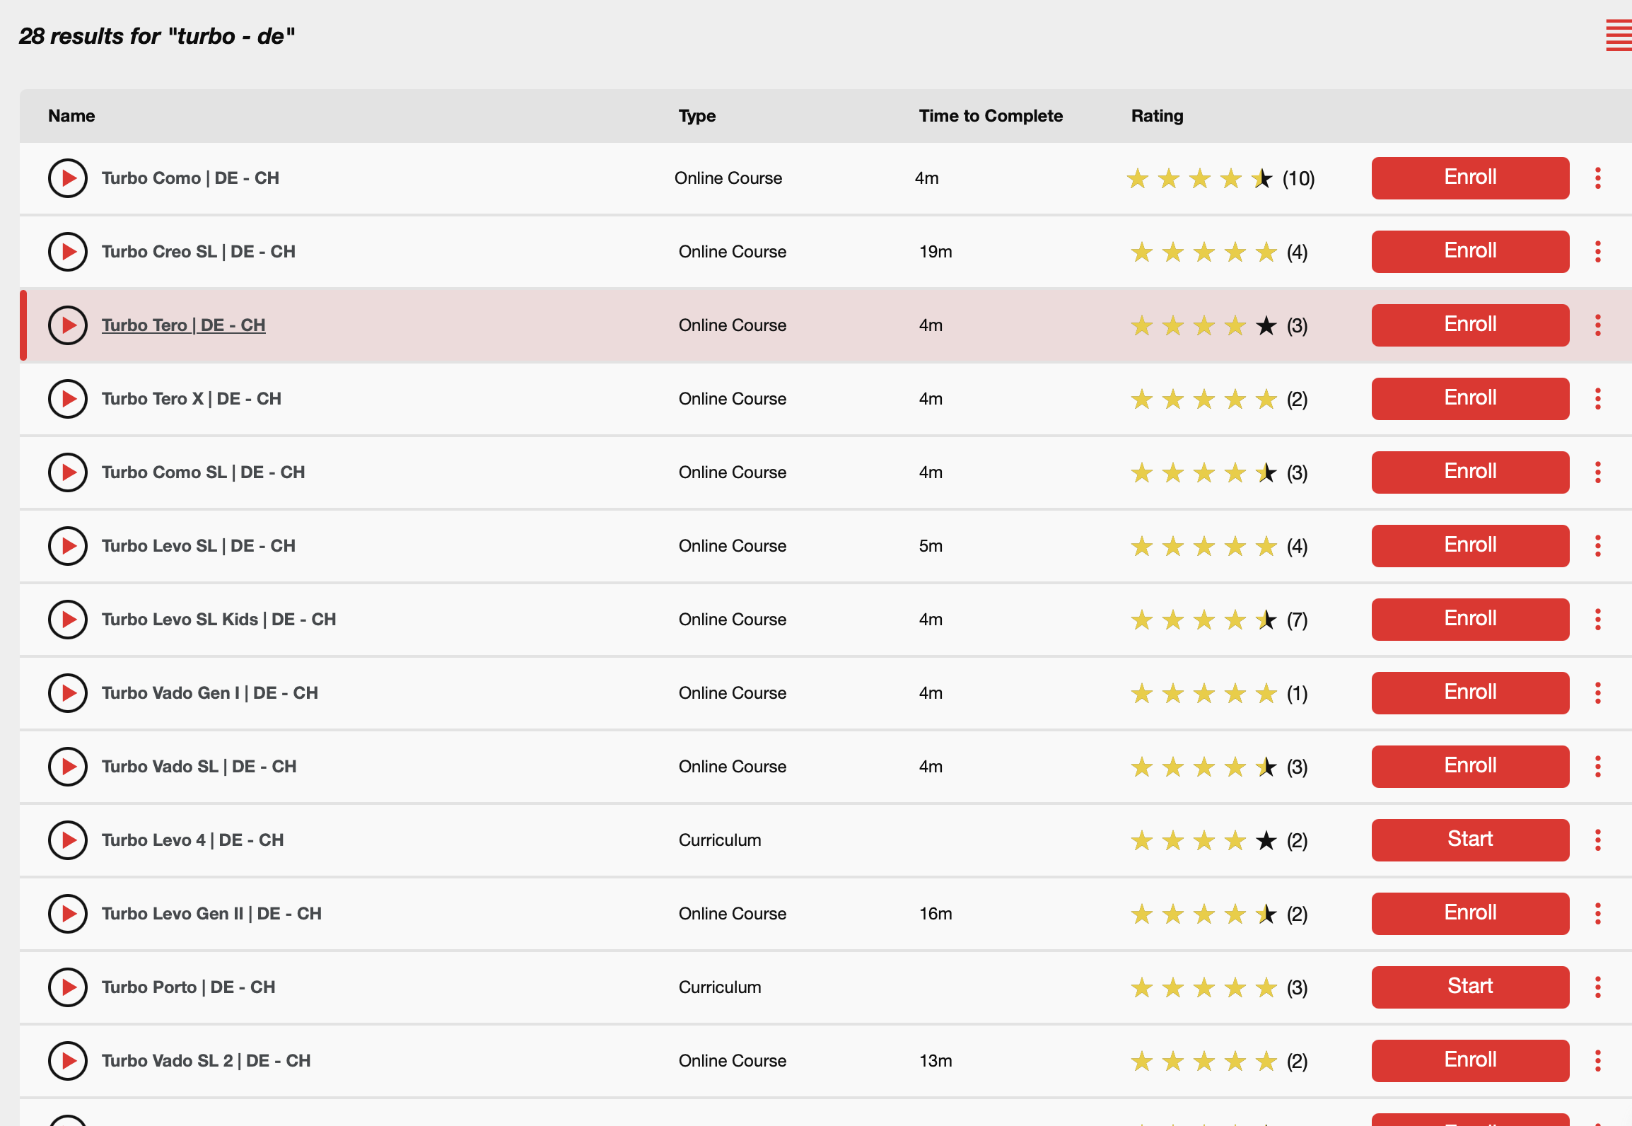
Task: Open the three-dot menu for Turbo Levo SL | DE - CH
Action: pyautogui.click(x=1598, y=546)
